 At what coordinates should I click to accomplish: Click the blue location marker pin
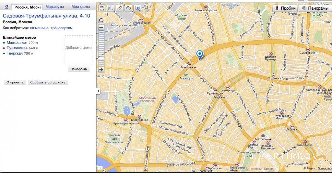[x=199, y=54]
